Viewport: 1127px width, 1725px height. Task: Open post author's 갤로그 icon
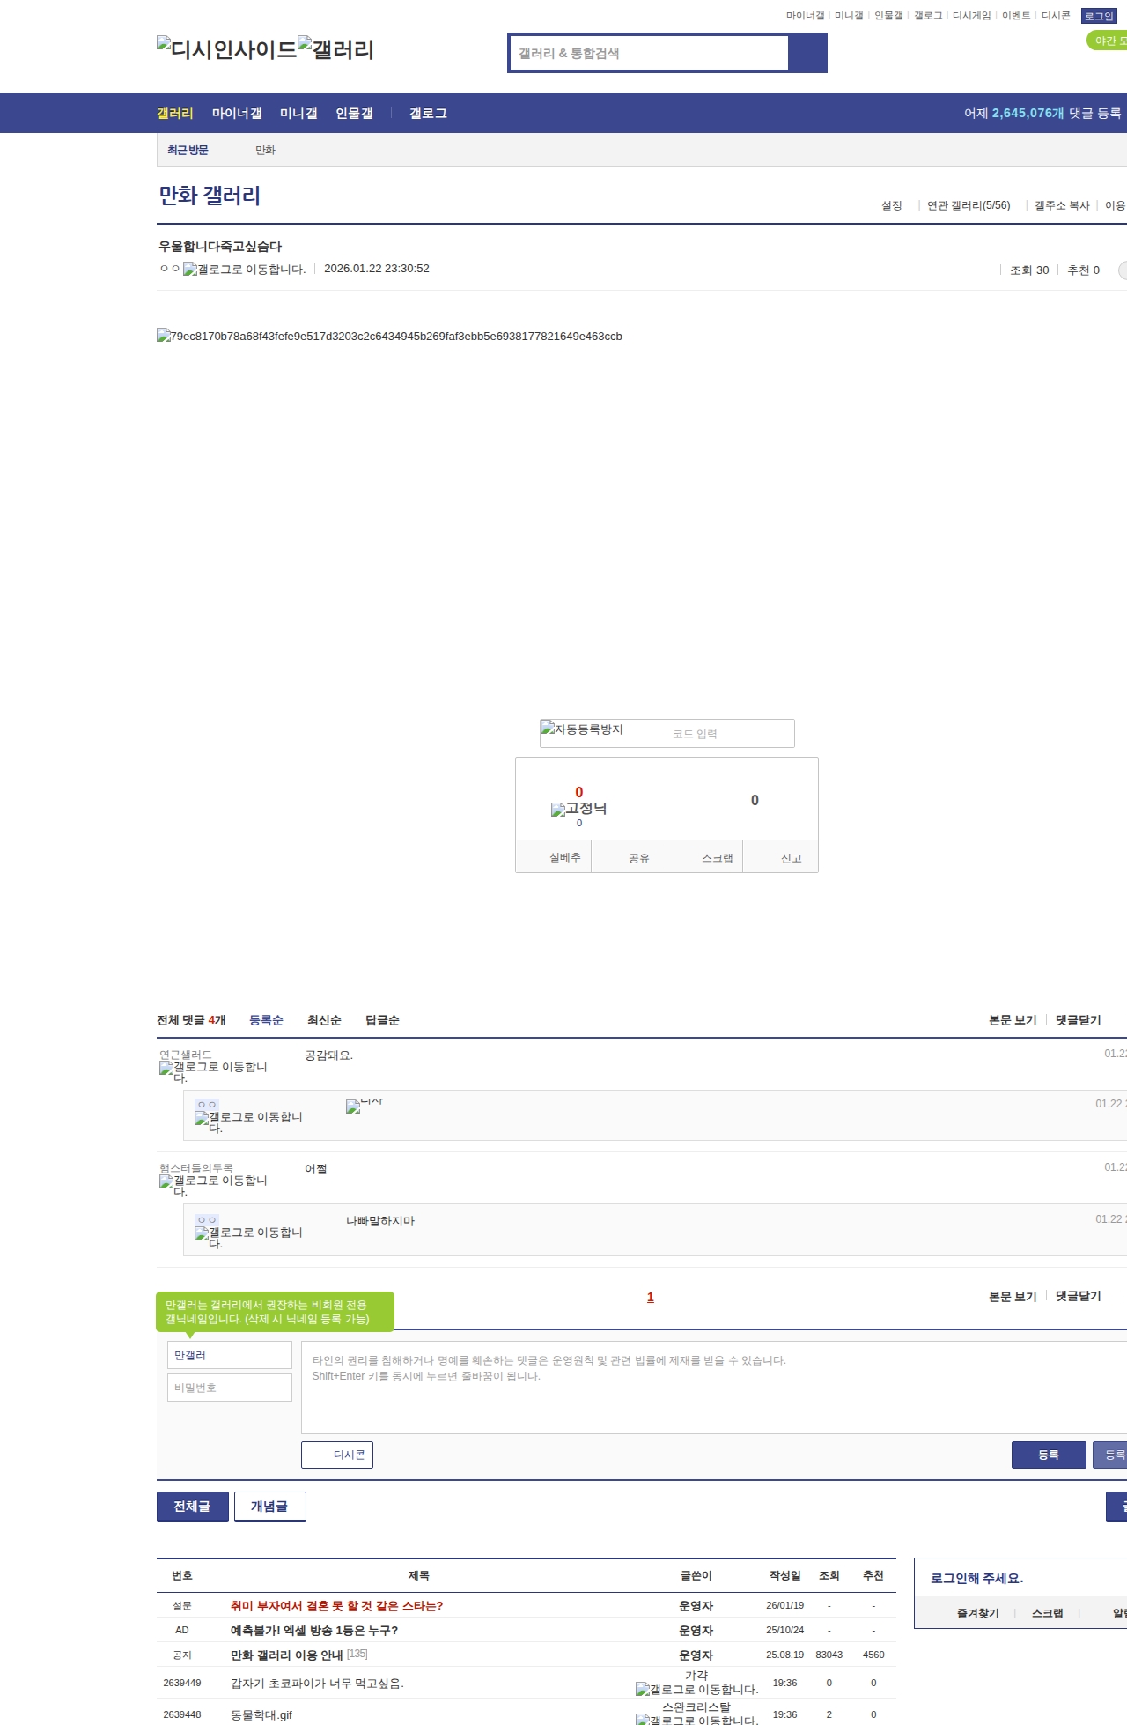tap(244, 270)
